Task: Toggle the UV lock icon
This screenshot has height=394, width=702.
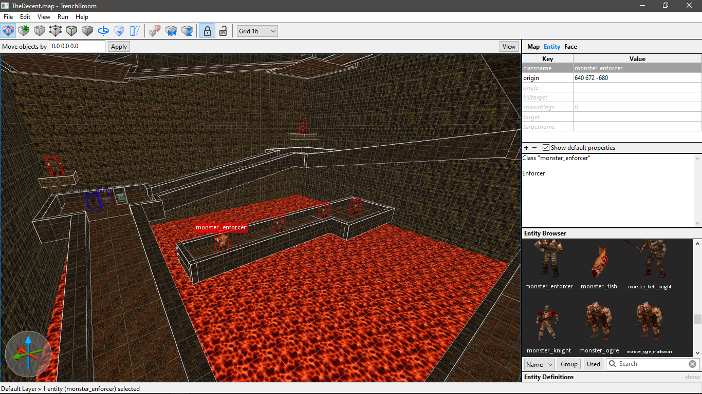Action: coord(223,31)
